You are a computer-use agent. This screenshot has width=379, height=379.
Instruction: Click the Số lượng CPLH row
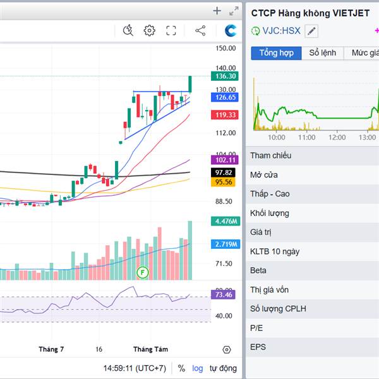click(x=312, y=309)
